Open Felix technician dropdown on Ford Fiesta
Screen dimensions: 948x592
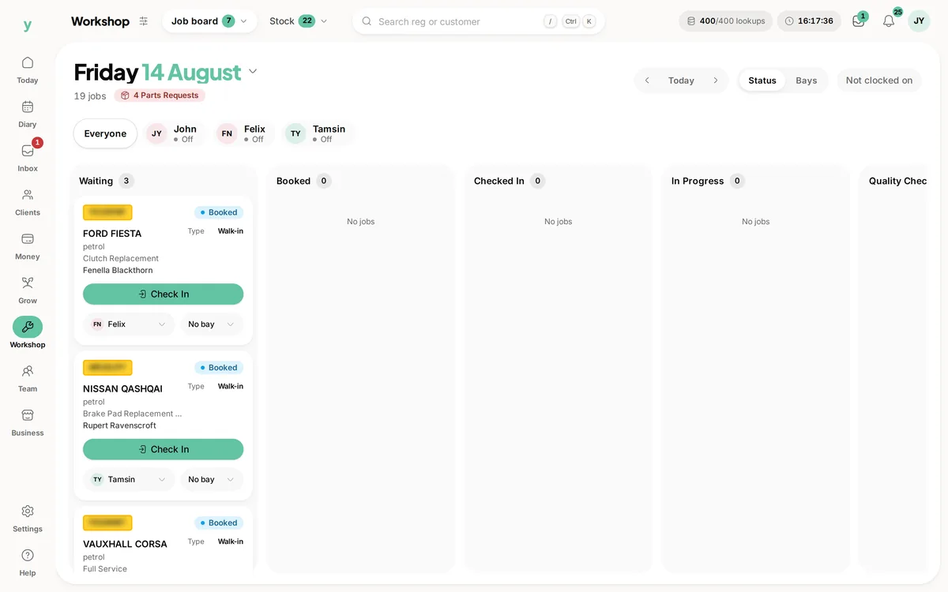[x=129, y=324]
